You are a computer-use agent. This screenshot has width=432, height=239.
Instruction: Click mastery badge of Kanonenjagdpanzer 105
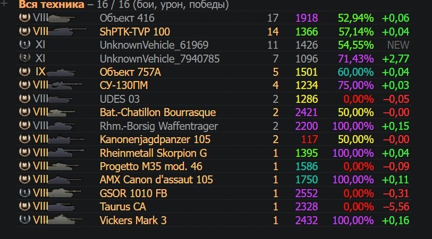[x=24, y=138]
